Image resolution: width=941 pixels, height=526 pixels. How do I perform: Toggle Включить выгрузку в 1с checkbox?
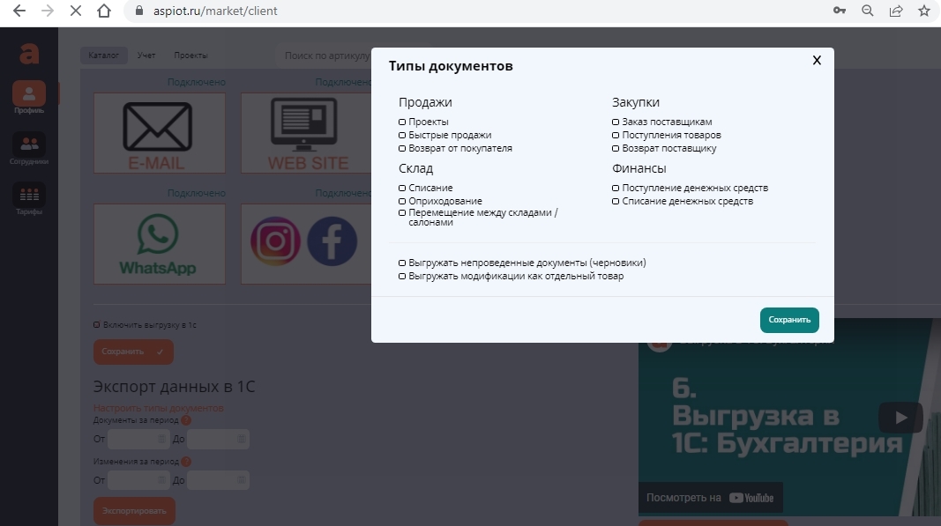pos(97,324)
